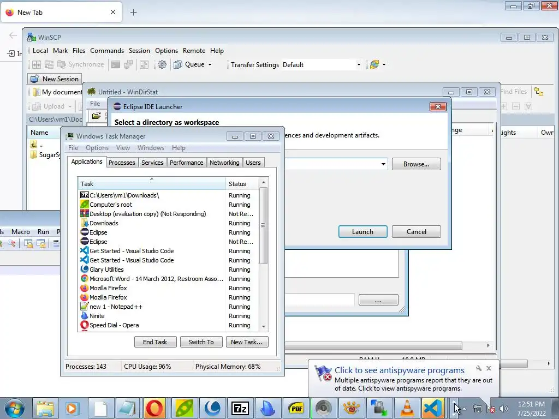
Task: Click the End Task button
Action: (155, 342)
